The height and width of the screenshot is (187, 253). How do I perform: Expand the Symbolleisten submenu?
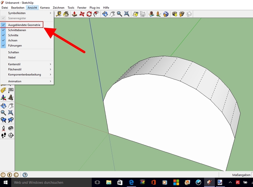pyautogui.click(x=27, y=13)
